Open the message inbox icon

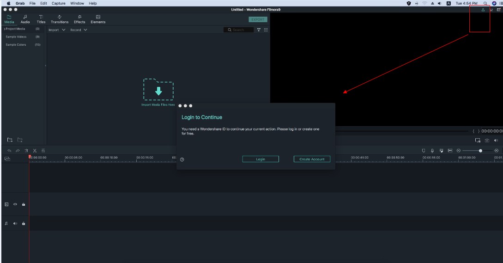(x=498, y=10)
